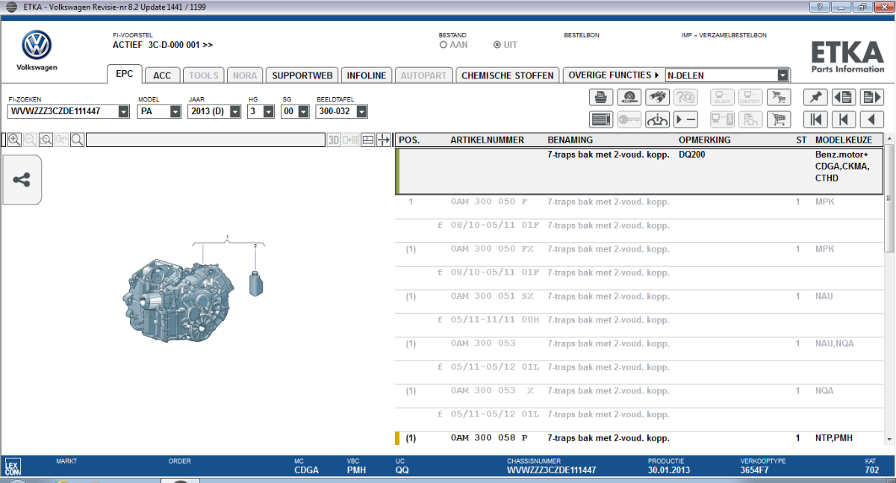
Task: Open the INFOLINE tab
Action: (x=367, y=75)
